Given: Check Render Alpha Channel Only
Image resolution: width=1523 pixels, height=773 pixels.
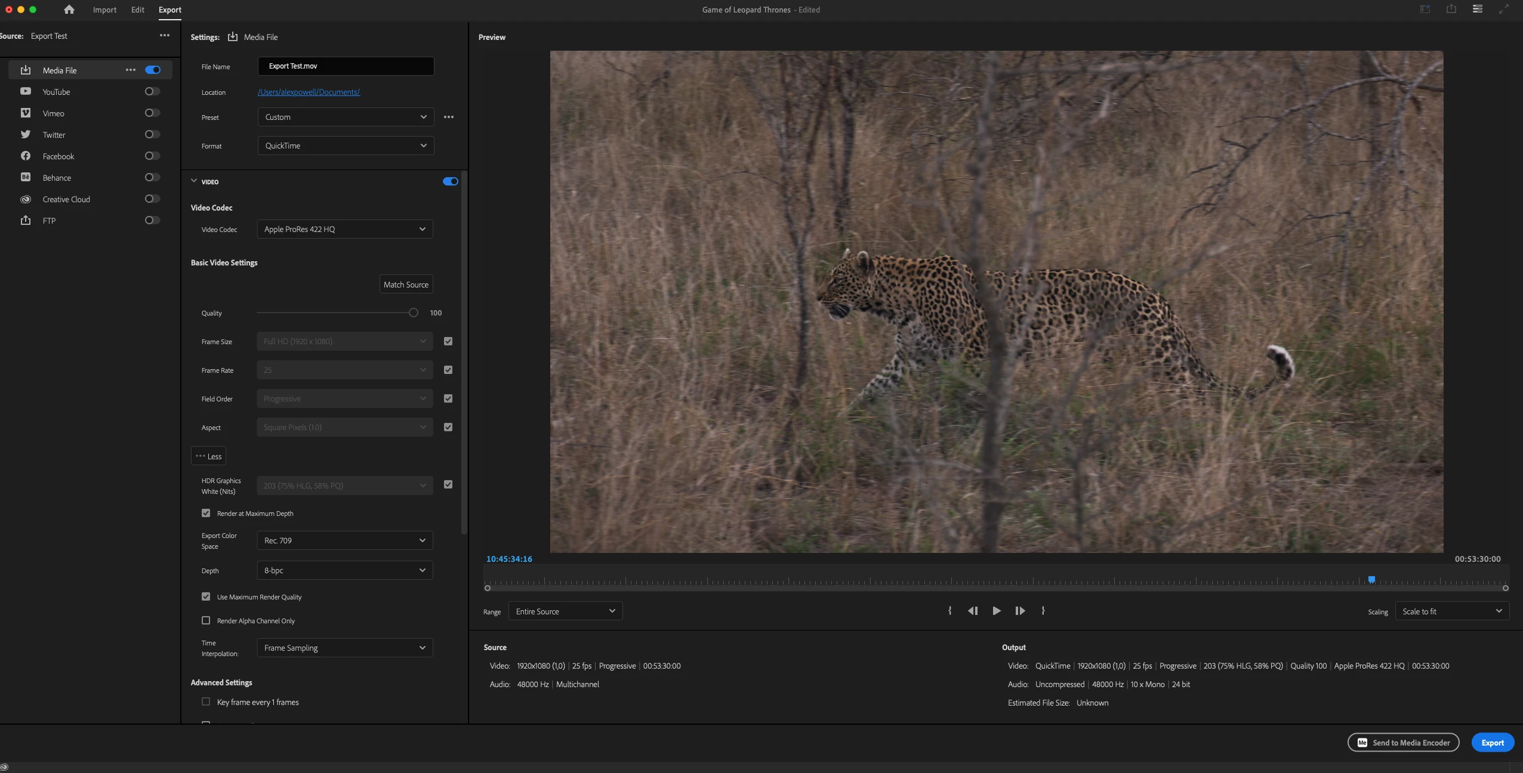Looking at the screenshot, I should (x=206, y=620).
